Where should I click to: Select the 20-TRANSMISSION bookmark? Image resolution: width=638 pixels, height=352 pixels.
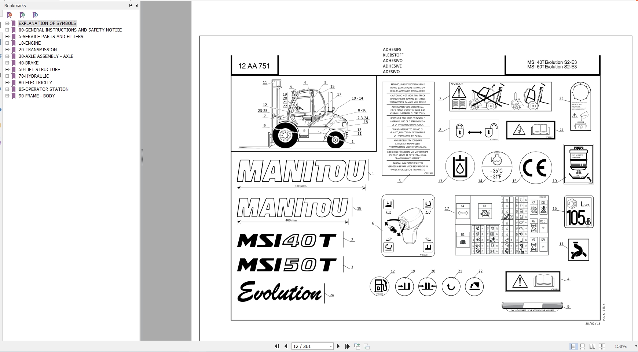point(38,49)
